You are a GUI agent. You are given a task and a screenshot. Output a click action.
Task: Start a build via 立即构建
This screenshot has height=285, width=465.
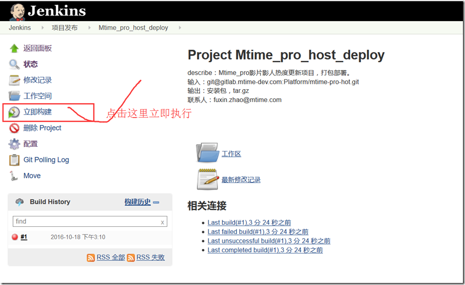(x=38, y=112)
